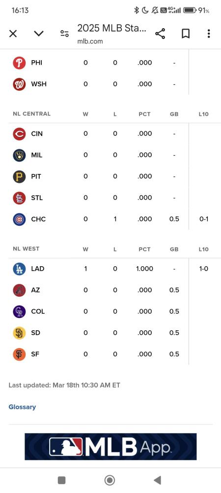Tap the Android back navigation arrow

[x=158, y=480]
